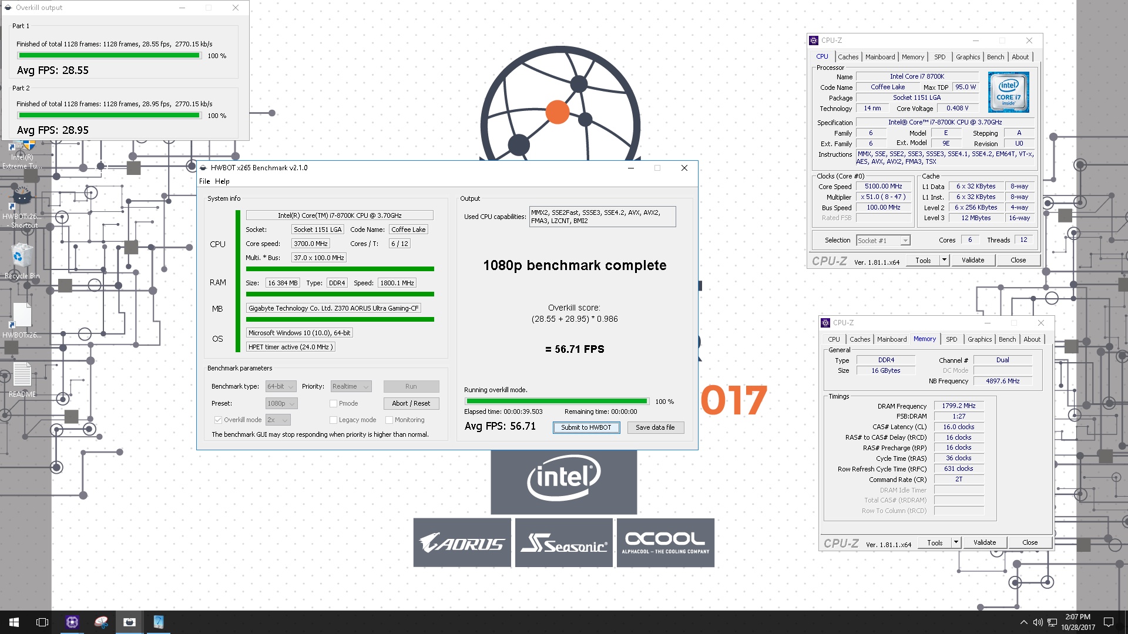
Task: Click the Used CPU capabilities text box
Action: tap(602, 217)
